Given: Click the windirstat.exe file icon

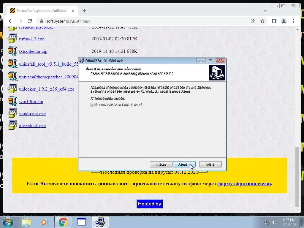Looking at the screenshot, I should click(12, 113).
